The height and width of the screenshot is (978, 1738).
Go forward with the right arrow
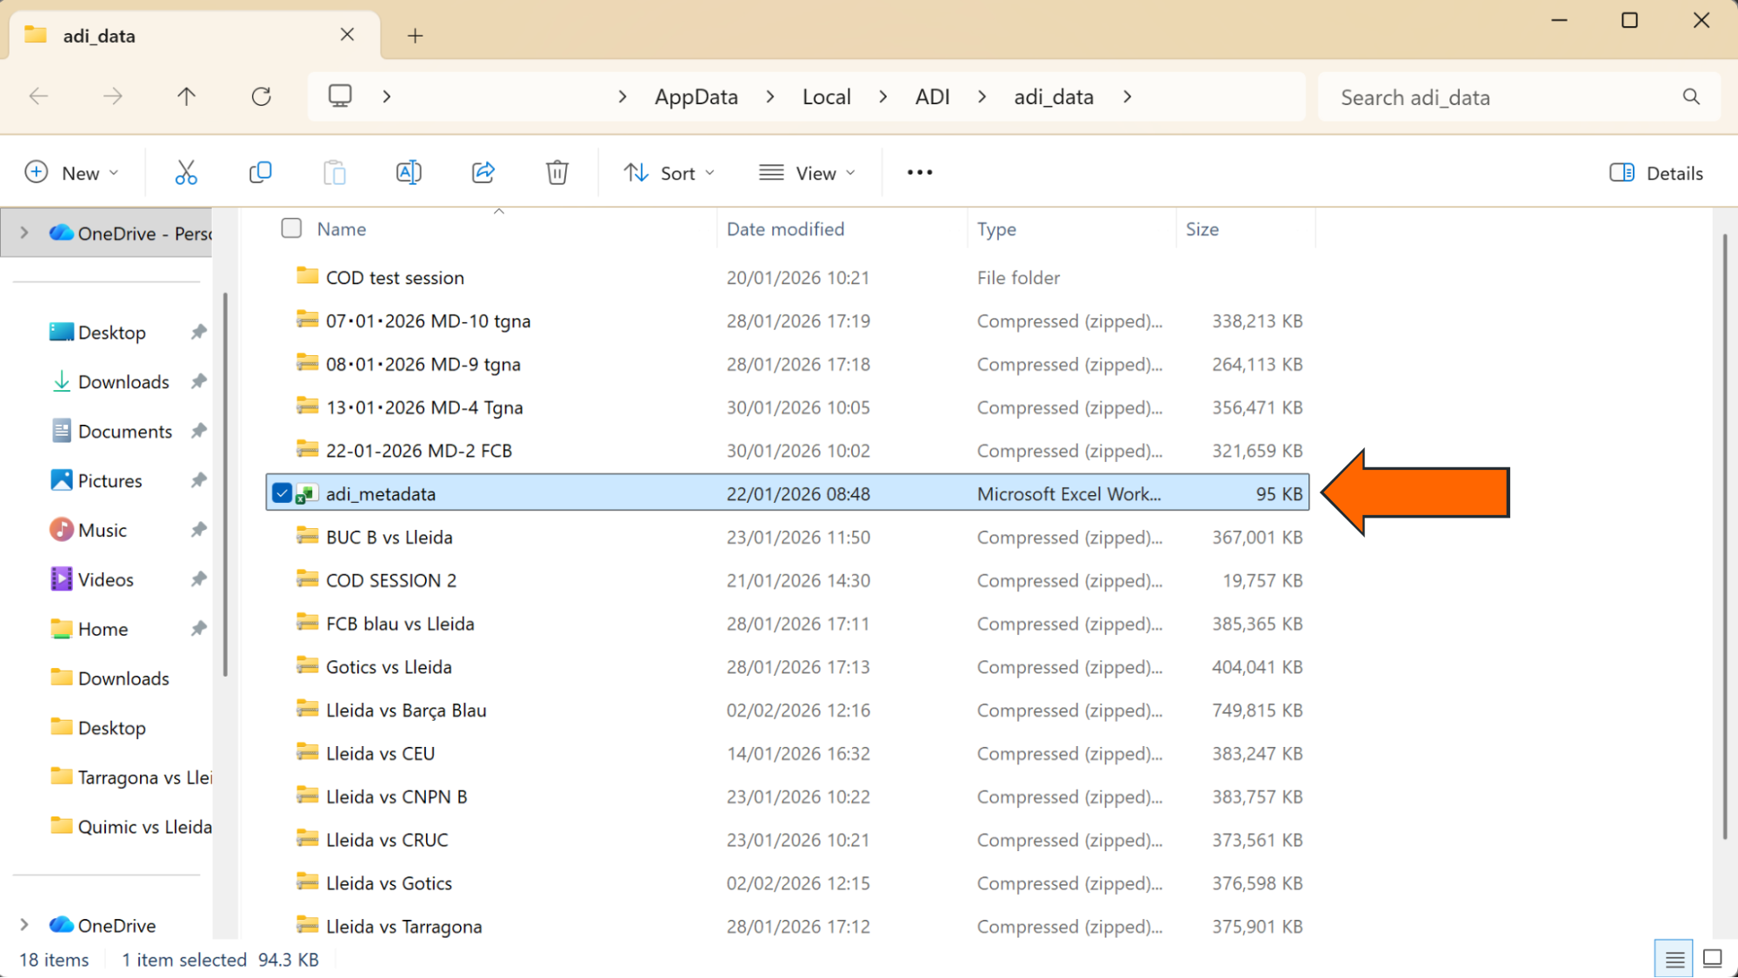pyautogui.click(x=112, y=96)
